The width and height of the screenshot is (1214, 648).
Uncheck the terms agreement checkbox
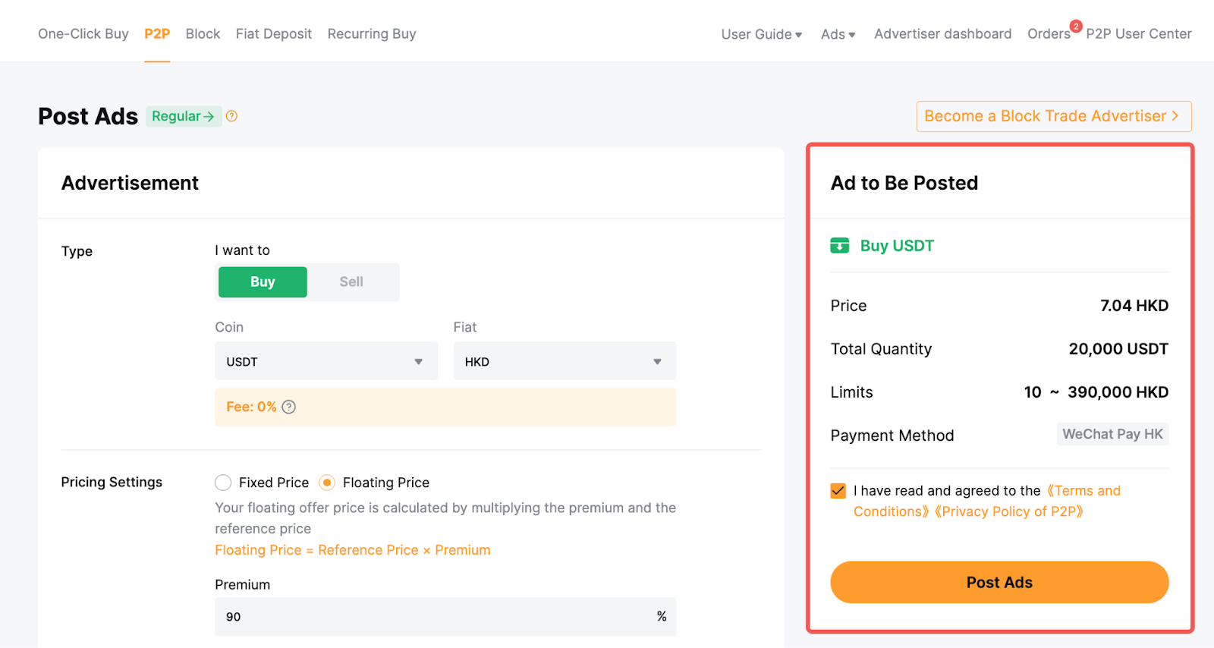tap(838, 491)
